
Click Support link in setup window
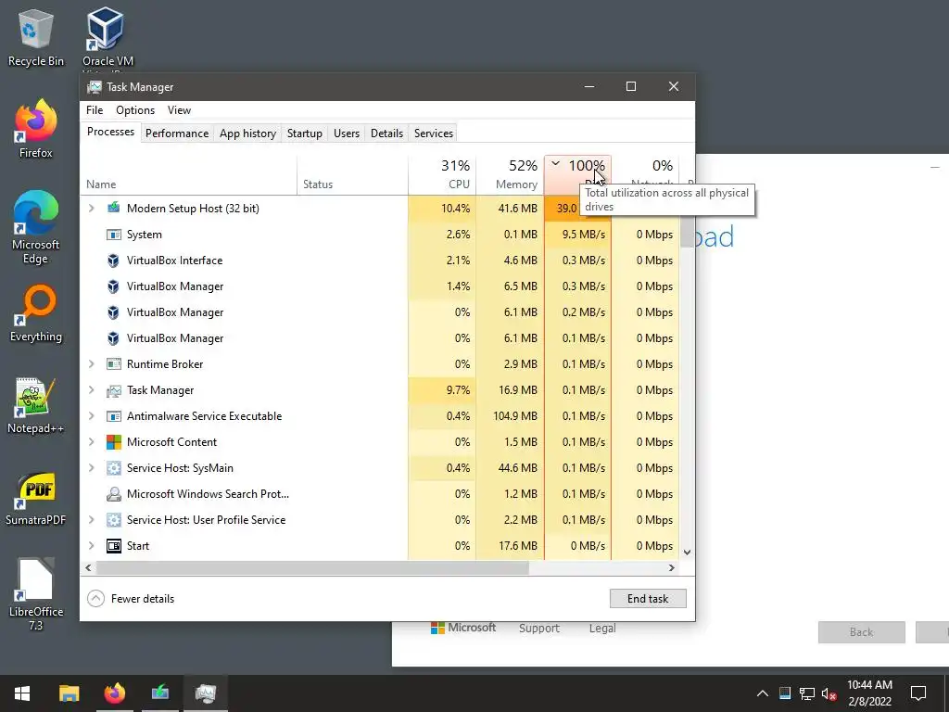click(538, 629)
